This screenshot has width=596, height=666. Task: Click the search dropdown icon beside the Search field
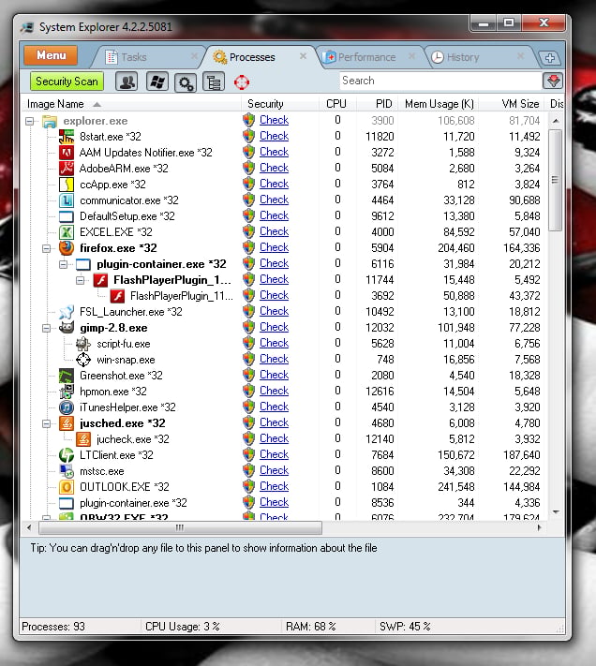(553, 81)
